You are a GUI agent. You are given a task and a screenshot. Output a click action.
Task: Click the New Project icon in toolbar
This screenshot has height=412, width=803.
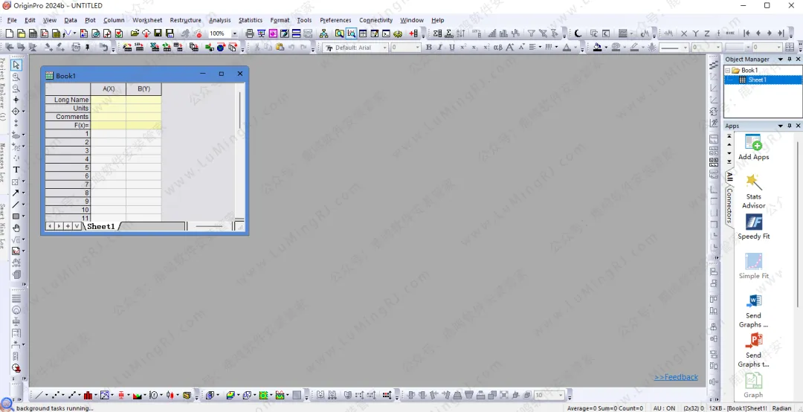coord(9,33)
